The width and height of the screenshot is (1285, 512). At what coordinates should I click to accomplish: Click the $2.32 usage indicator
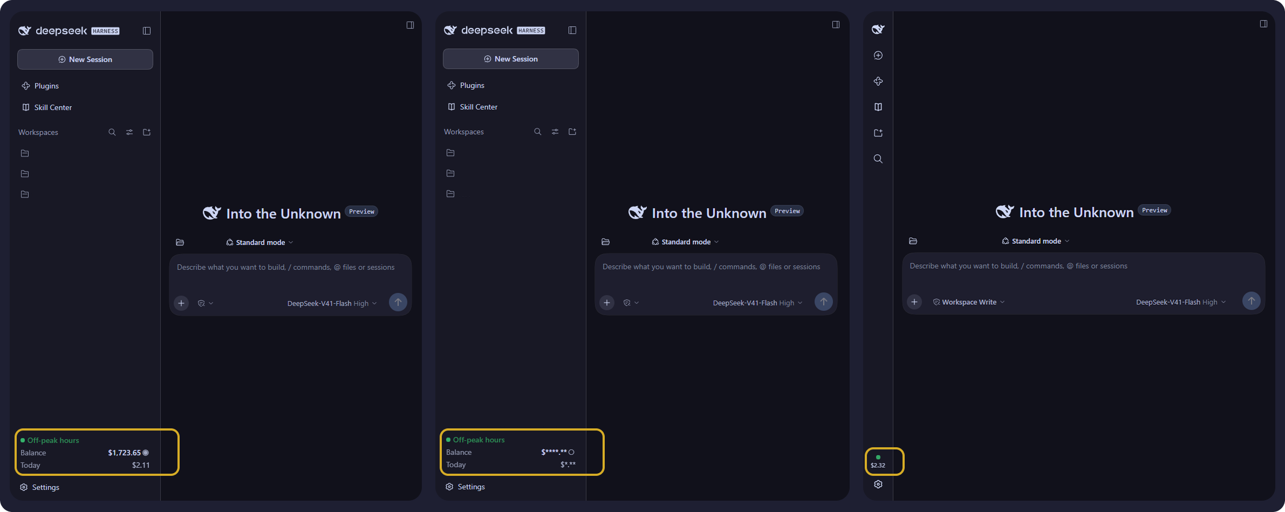(878, 462)
